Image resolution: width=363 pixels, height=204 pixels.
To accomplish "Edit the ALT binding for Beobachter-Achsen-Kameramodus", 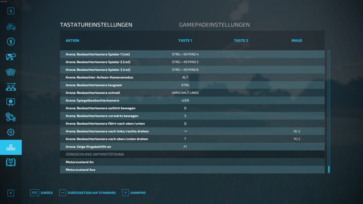I will click(185, 77).
